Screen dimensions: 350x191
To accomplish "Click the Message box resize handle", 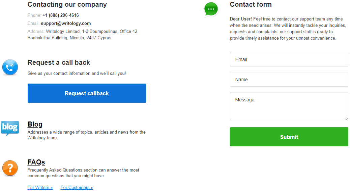I will [x=346, y=118].
